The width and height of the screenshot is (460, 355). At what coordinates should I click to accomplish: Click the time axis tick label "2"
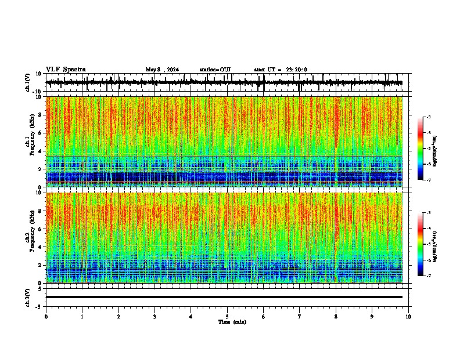coord(118,317)
